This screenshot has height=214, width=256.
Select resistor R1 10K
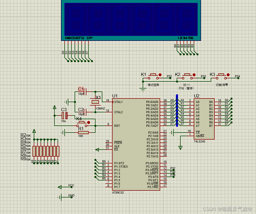point(84,133)
